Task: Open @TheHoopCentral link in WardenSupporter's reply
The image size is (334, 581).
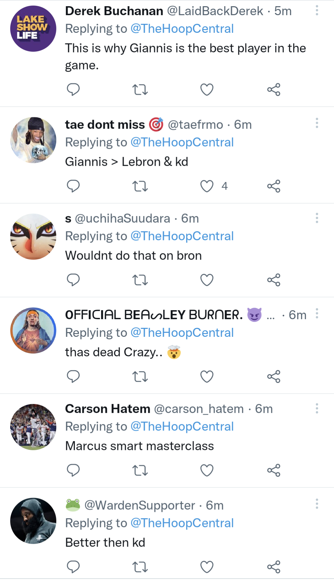Action: point(182,523)
